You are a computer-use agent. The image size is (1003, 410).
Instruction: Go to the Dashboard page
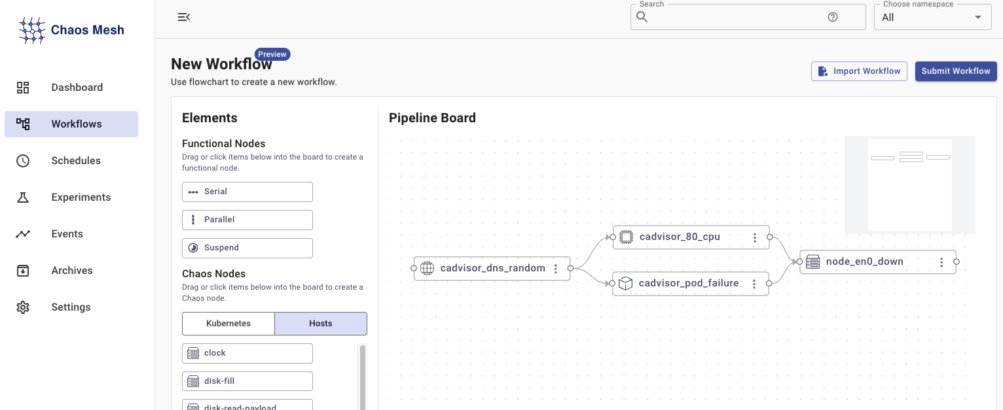[77, 88]
